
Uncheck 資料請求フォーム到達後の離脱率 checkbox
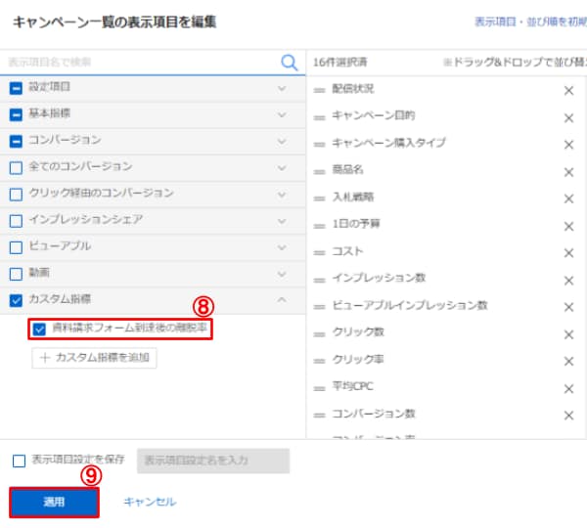click(x=40, y=330)
